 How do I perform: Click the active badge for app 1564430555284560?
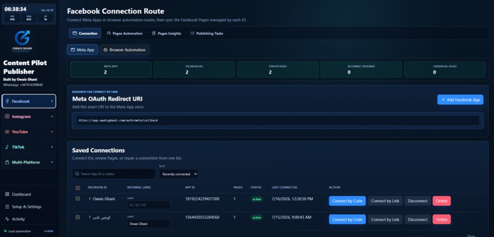[x=257, y=217]
